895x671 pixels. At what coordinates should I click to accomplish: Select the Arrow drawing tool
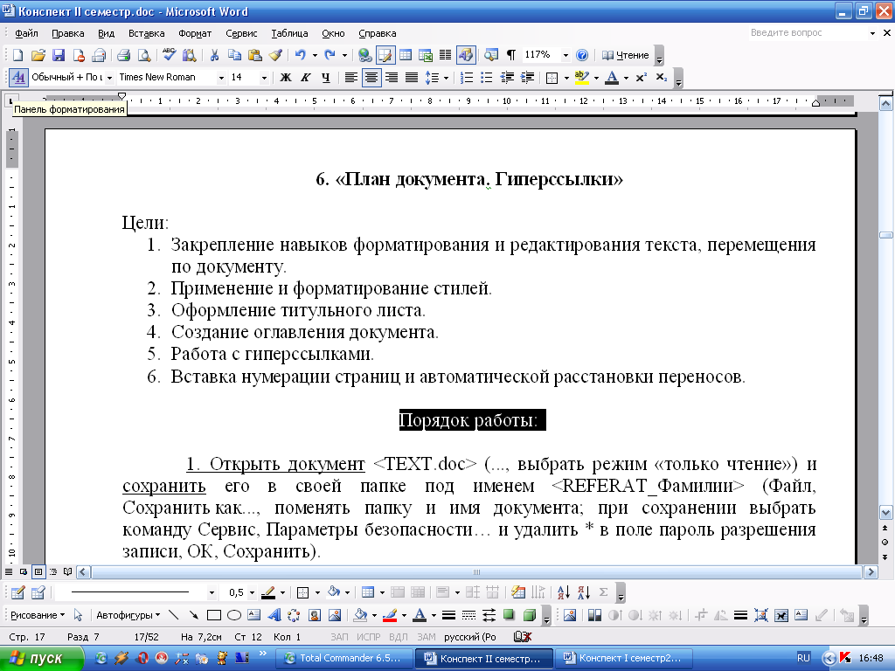pyautogui.click(x=194, y=615)
